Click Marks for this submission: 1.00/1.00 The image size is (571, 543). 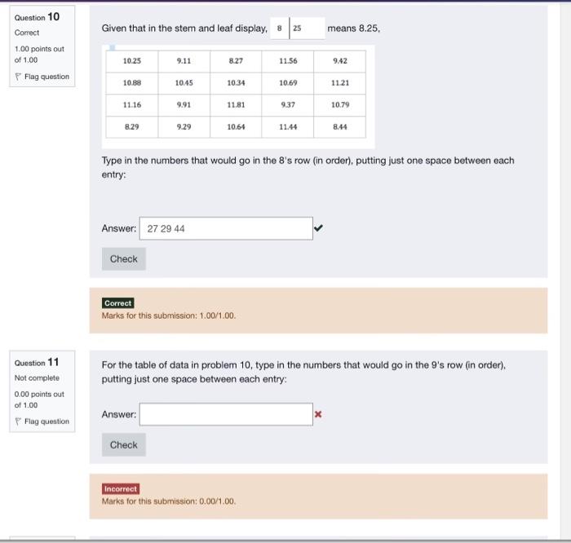(x=169, y=316)
